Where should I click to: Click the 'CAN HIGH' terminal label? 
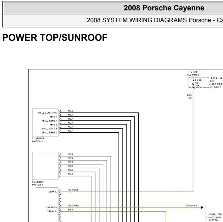point(51,208)
